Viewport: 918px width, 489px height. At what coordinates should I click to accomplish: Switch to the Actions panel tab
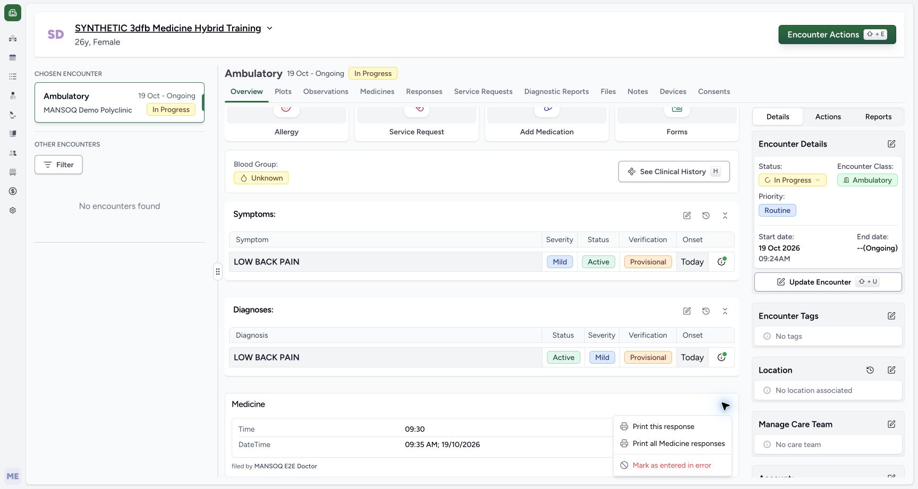point(828,117)
